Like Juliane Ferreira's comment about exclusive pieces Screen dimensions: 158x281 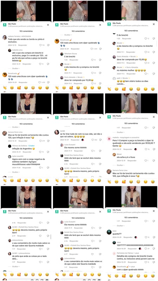[x=40, y=45]
